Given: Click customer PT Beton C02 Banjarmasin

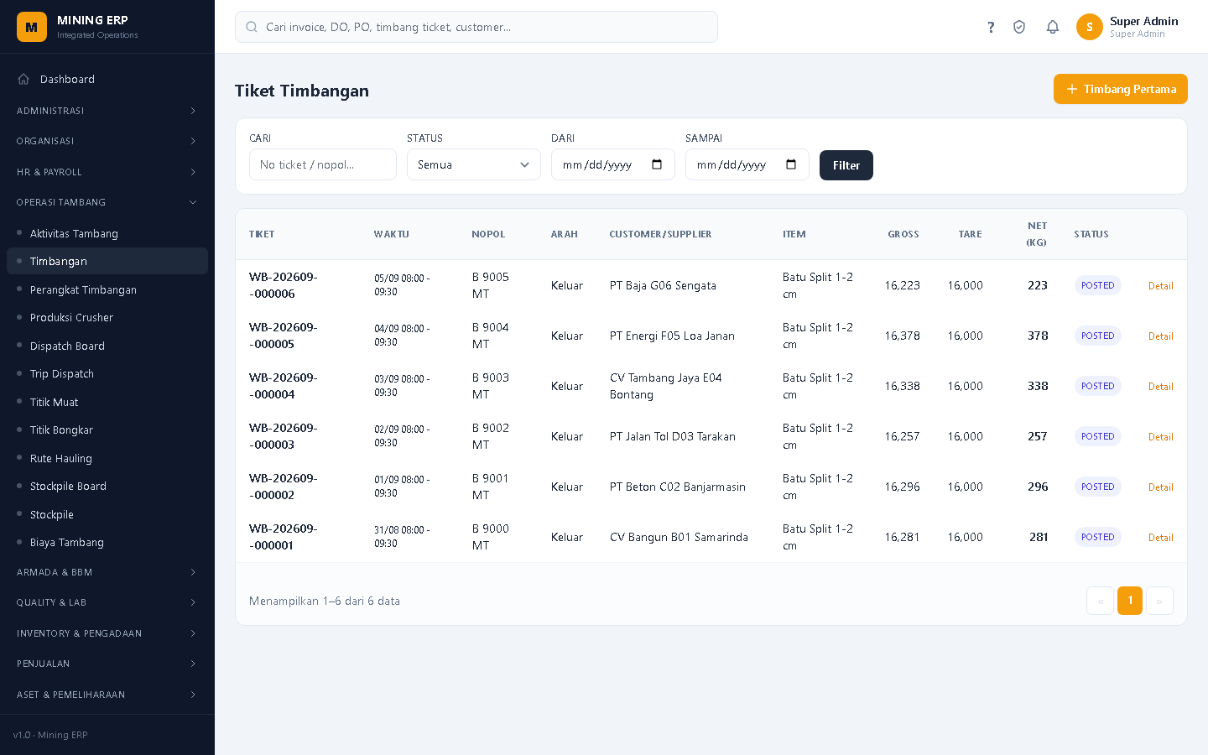Looking at the screenshot, I should 678,487.
